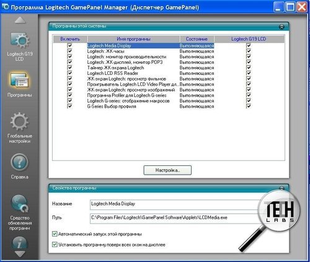Click the Logitech G19 LCD column header
The height and width of the screenshot is (262, 310).
pos(249,39)
